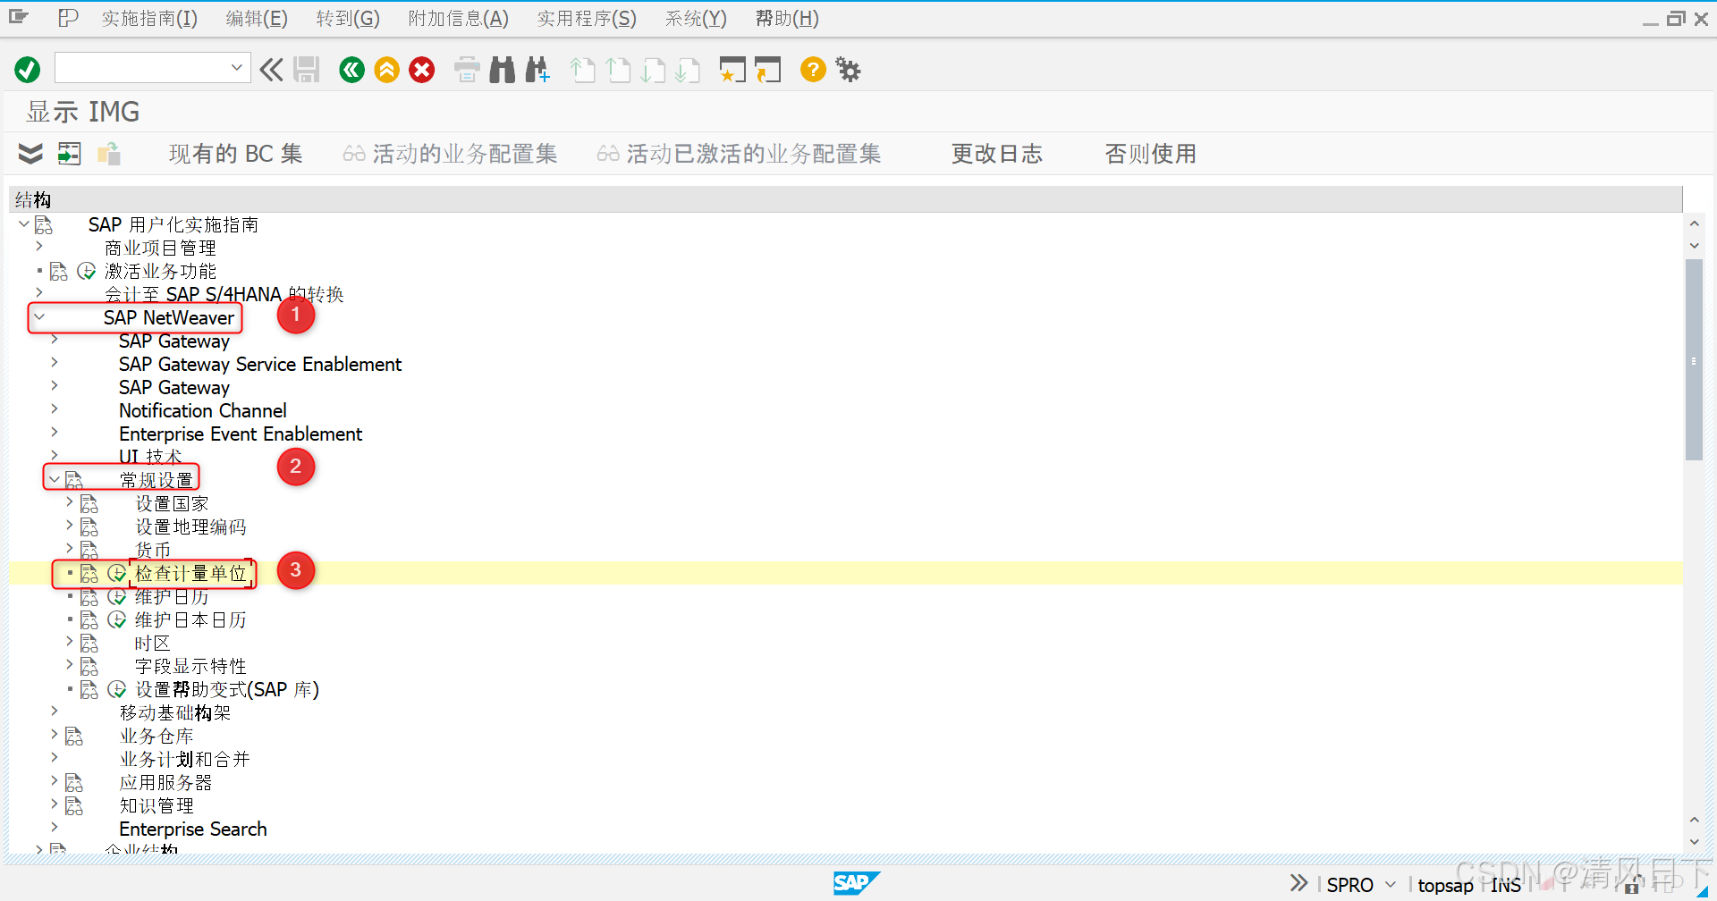
Task: Click the Save diskette icon
Action: pos(307,70)
